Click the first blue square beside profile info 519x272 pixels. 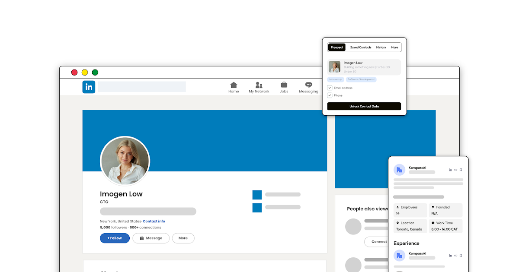(257, 195)
